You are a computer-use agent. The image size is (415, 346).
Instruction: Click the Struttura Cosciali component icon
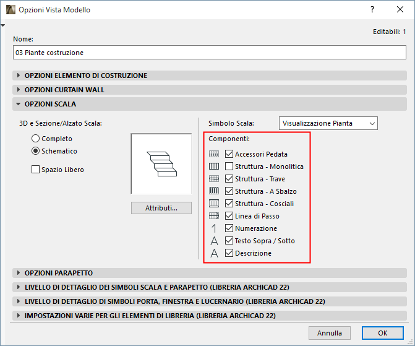point(214,204)
